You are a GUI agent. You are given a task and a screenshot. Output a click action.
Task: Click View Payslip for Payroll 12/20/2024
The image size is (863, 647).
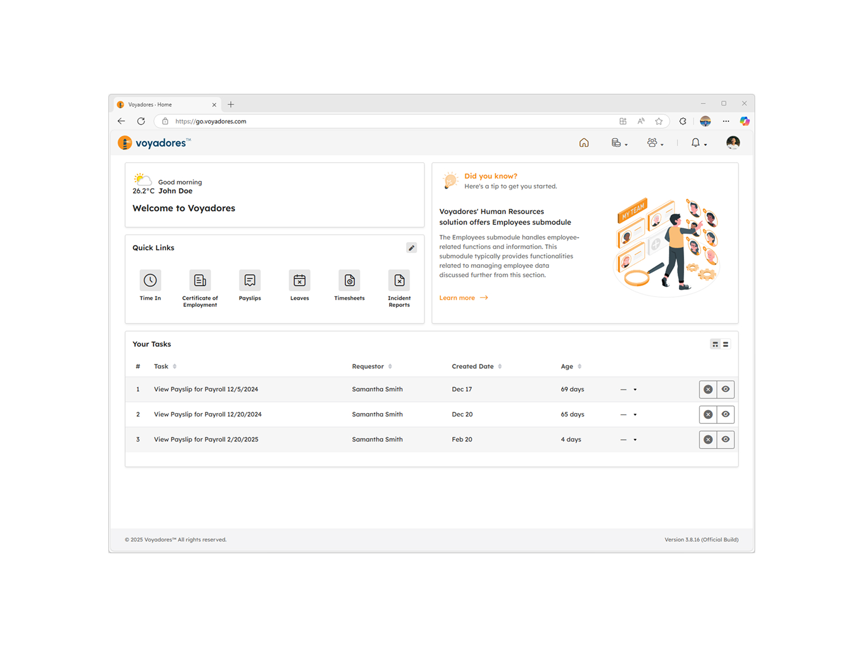[x=208, y=415]
